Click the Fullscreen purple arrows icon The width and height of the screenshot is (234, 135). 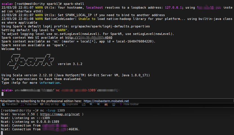pos(22,104)
